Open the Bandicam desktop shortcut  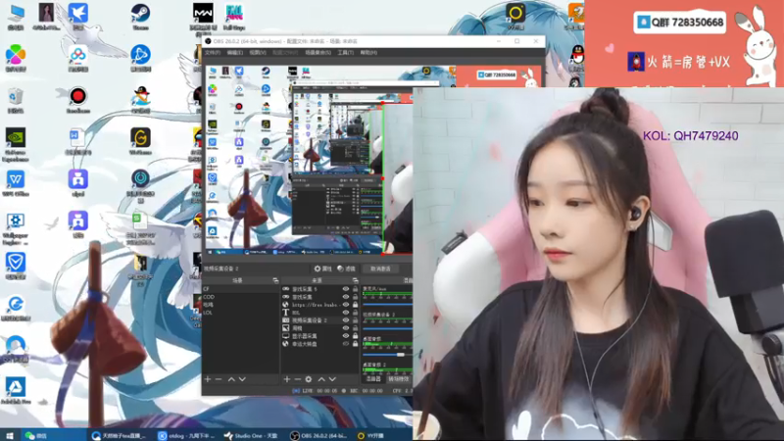(x=78, y=99)
